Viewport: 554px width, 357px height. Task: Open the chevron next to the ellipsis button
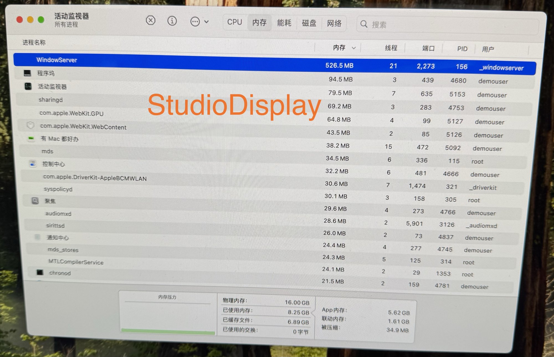pos(206,22)
